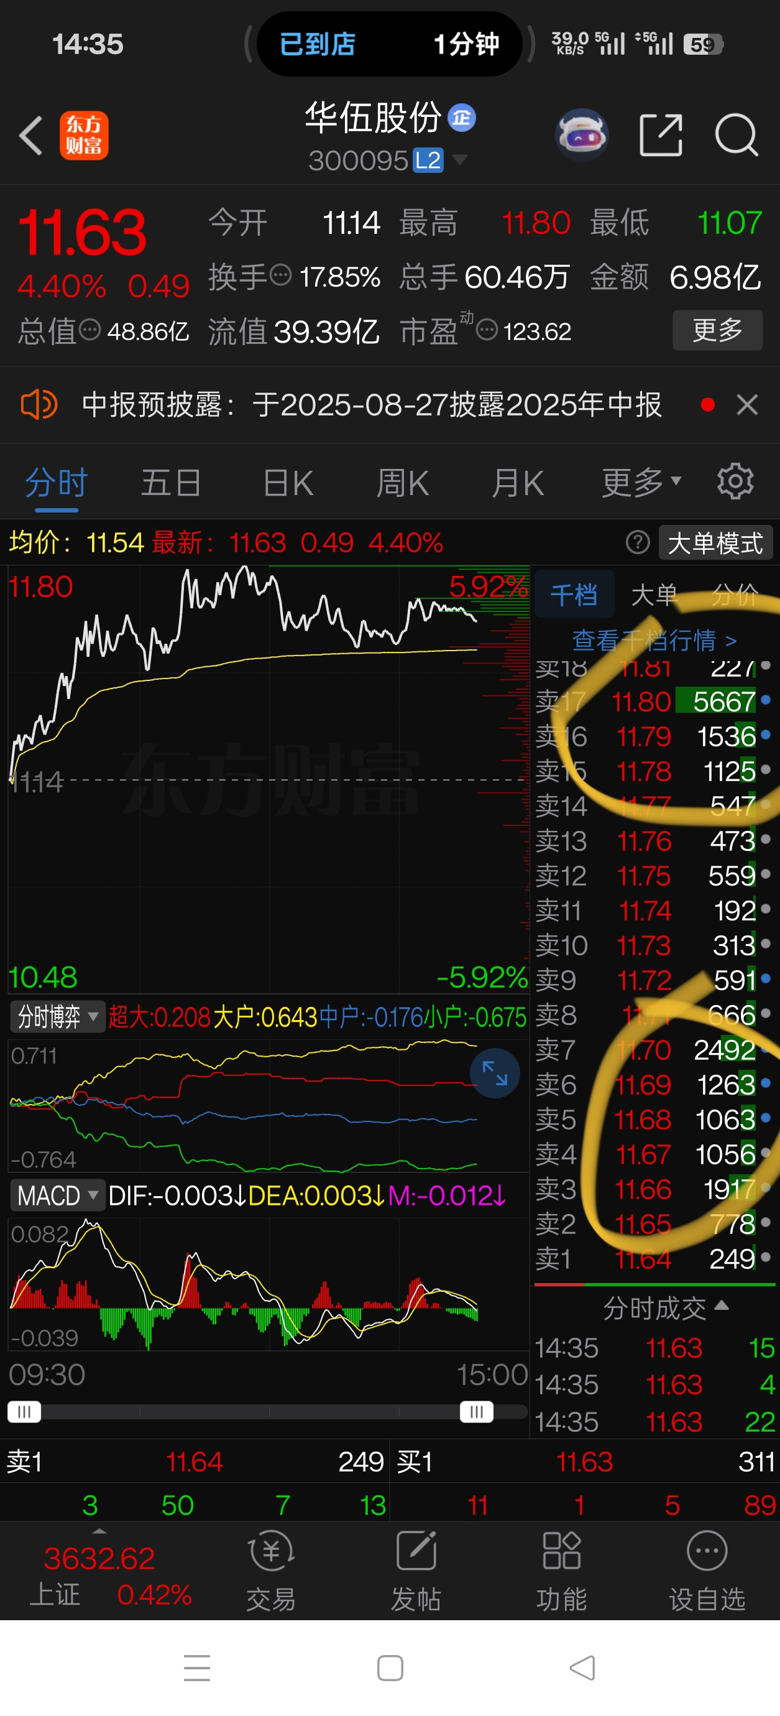
Task: Open search with the magnifier icon
Action: pyautogui.click(x=736, y=135)
